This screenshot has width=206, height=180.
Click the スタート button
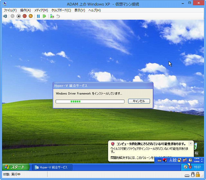tap(16, 167)
